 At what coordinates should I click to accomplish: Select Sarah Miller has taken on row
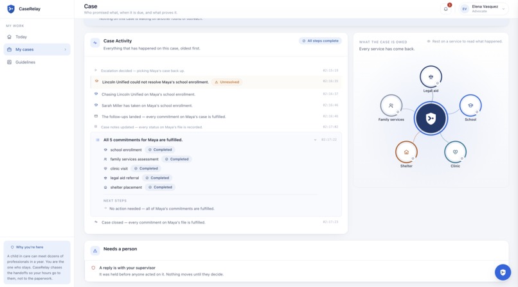216,105
